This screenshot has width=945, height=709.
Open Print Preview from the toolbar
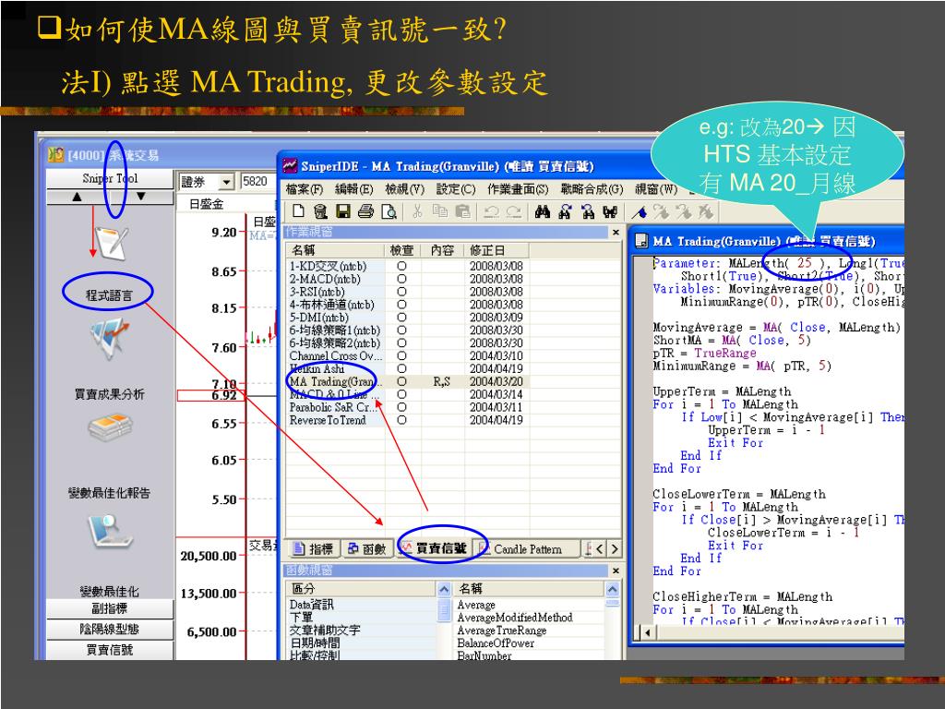(389, 211)
